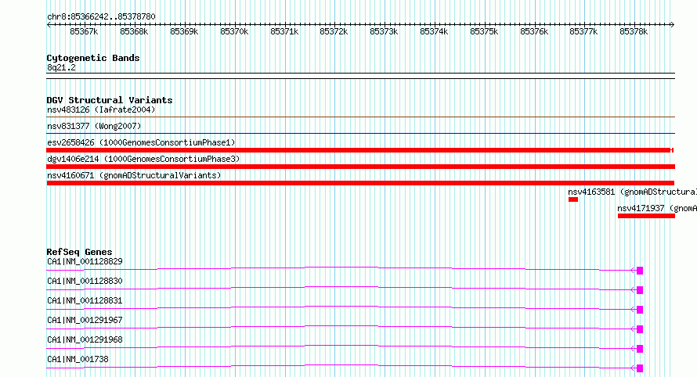The width and height of the screenshot is (697, 377).
Task: Click the 85376k ruler tick label
Action: point(534,31)
